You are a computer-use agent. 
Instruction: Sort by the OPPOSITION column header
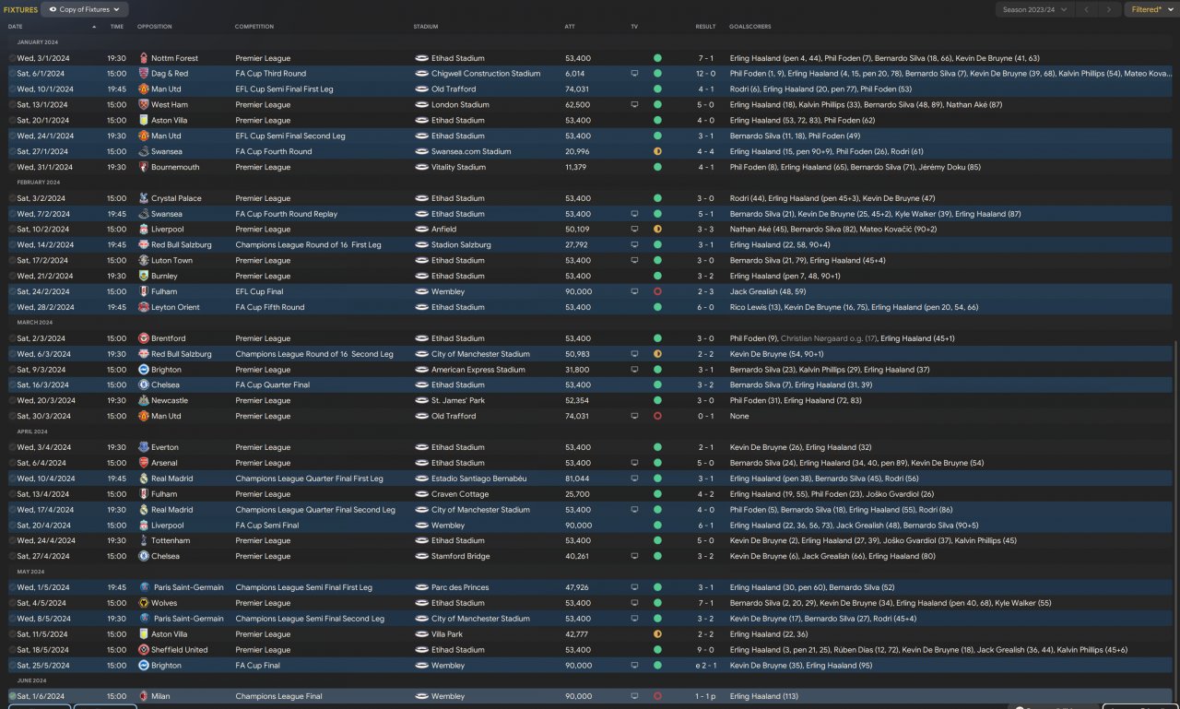click(x=155, y=27)
